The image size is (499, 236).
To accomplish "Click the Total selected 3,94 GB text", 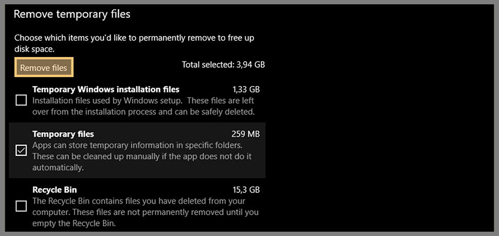I will click(224, 65).
